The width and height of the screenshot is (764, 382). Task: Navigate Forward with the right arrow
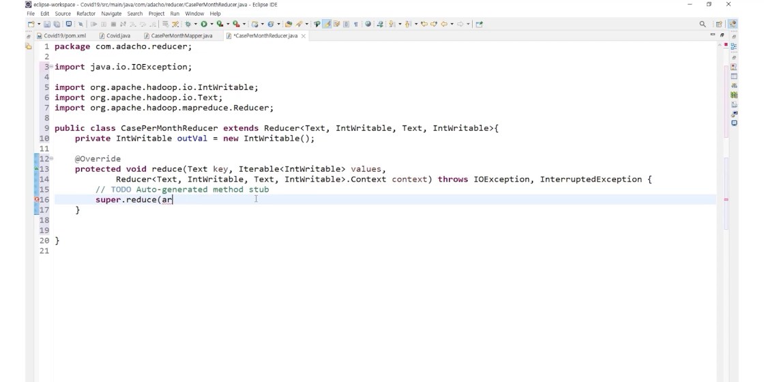[460, 24]
